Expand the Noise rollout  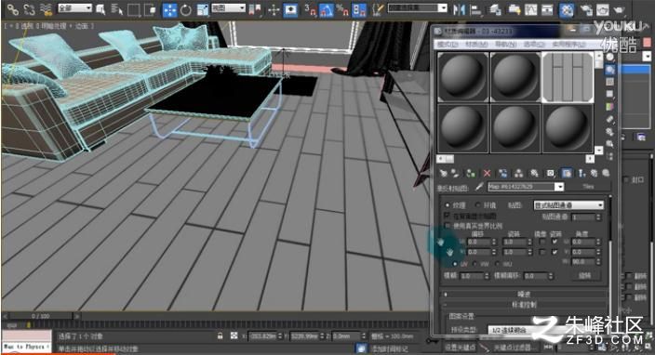525,294
